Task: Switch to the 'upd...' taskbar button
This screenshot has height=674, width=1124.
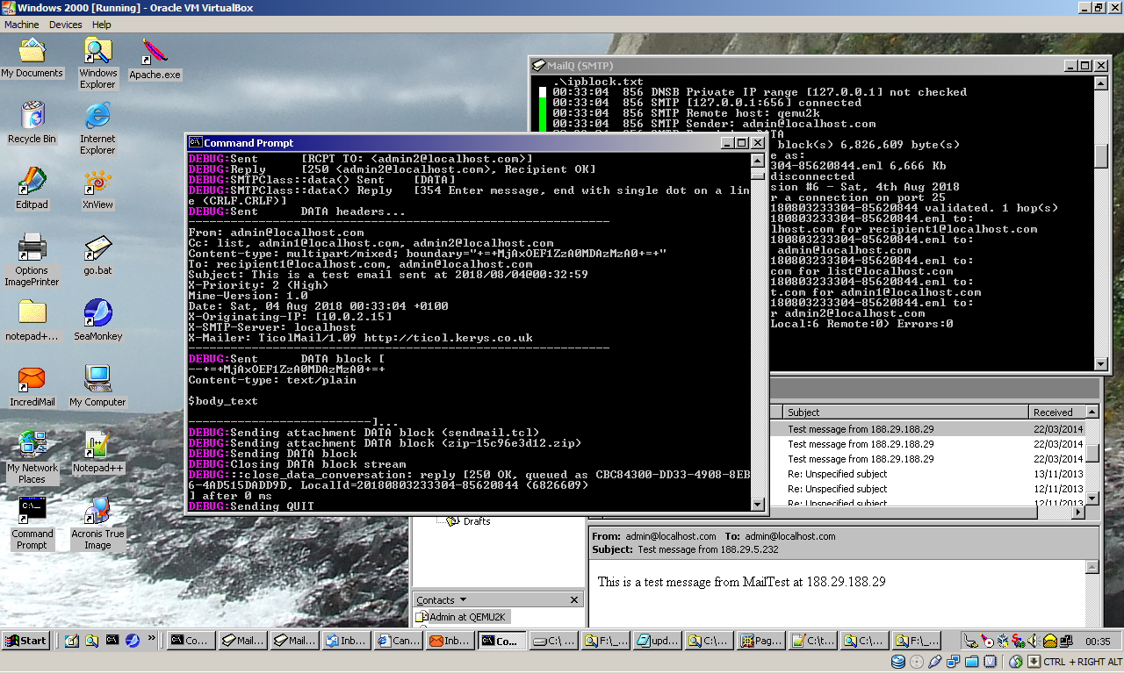Action: pos(658,641)
